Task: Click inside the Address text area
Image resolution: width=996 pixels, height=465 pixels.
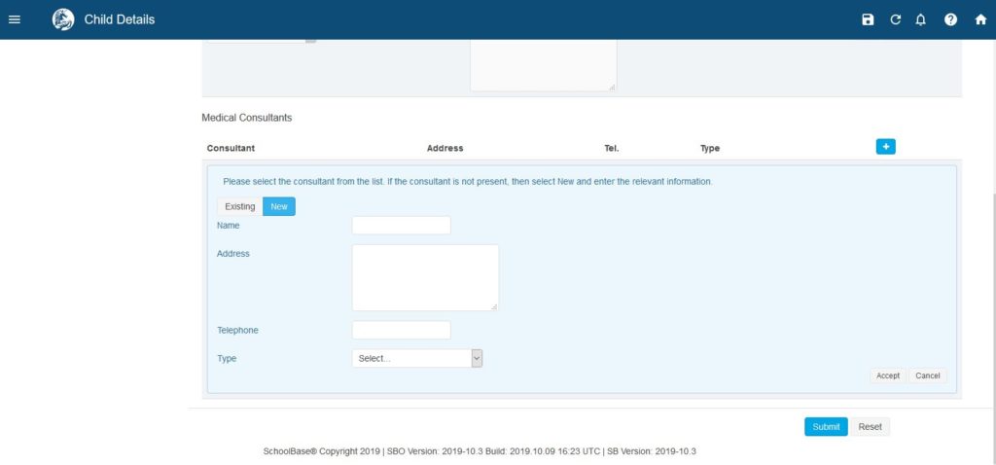Action: pyautogui.click(x=425, y=277)
